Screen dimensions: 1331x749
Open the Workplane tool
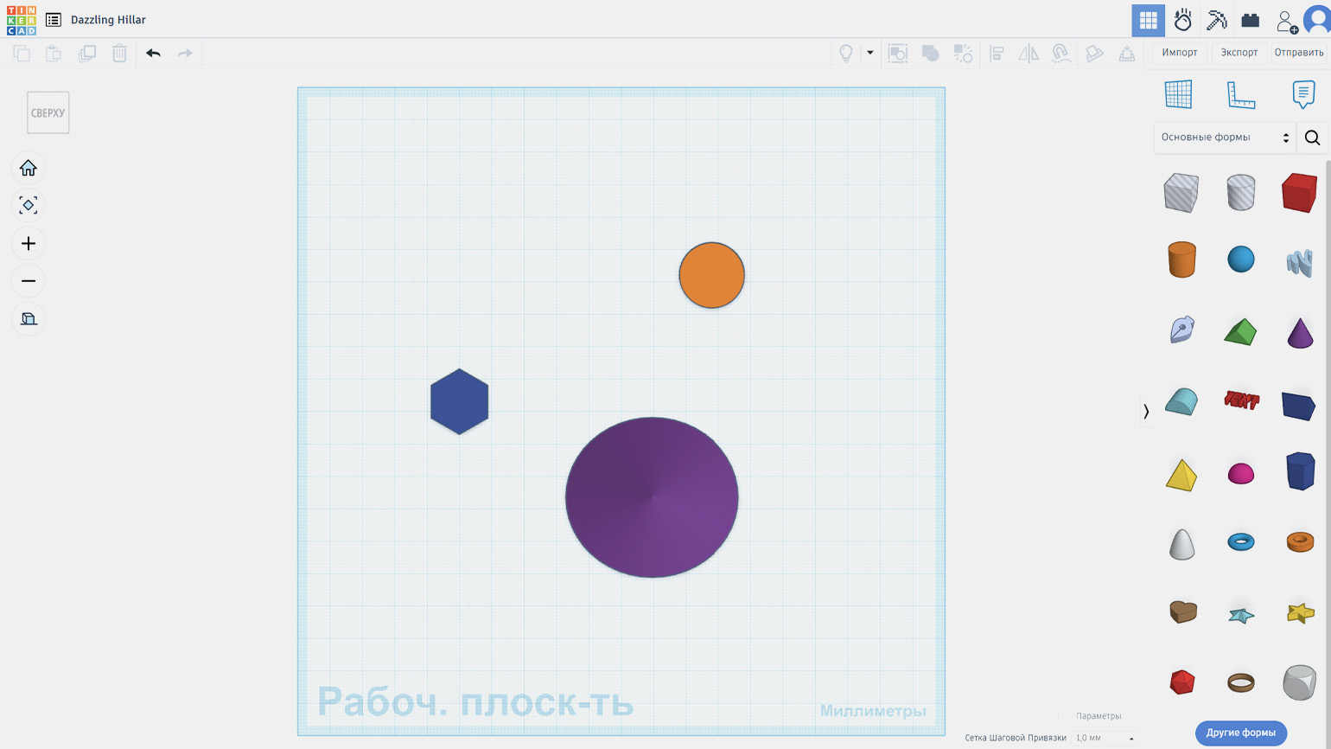click(1178, 94)
